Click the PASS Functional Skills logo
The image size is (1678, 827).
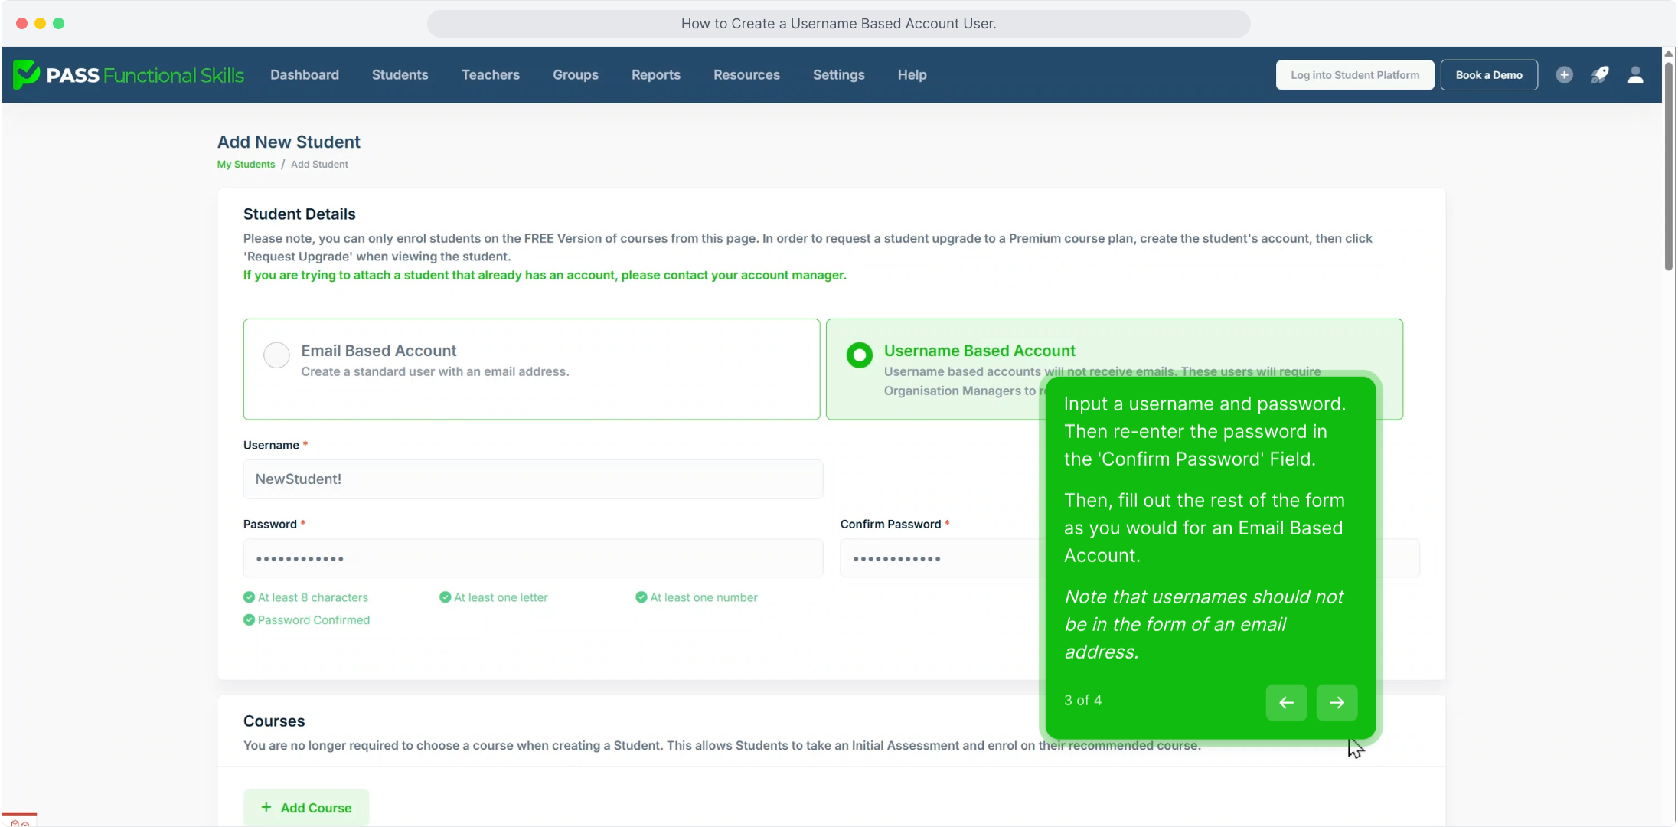pyautogui.click(x=129, y=75)
